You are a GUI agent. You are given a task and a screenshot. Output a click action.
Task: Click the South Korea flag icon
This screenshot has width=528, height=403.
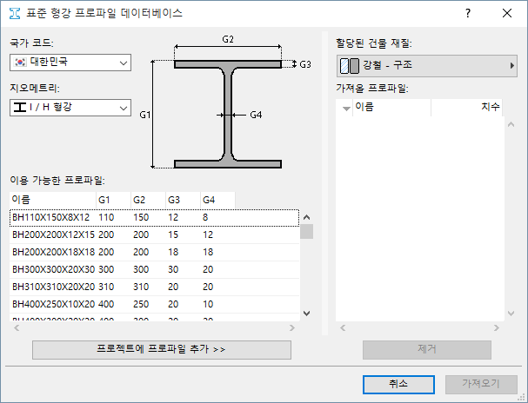pyautogui.click(x=20, y=62)
